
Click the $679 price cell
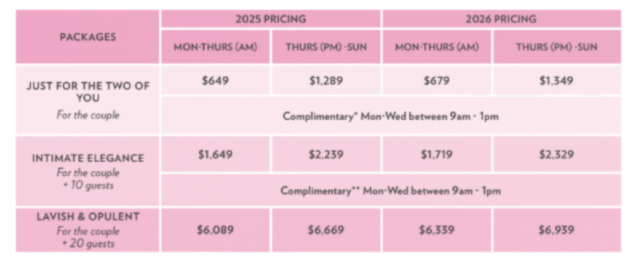(437, 80)
